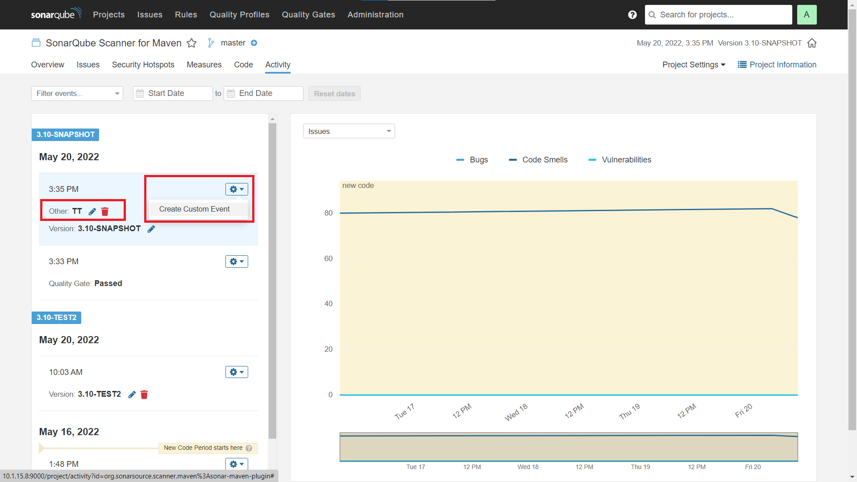Image resolution: width=857 pixels, height=482 pixels.
Task: Open Rules in top navigation
Action: click(186, 15)
